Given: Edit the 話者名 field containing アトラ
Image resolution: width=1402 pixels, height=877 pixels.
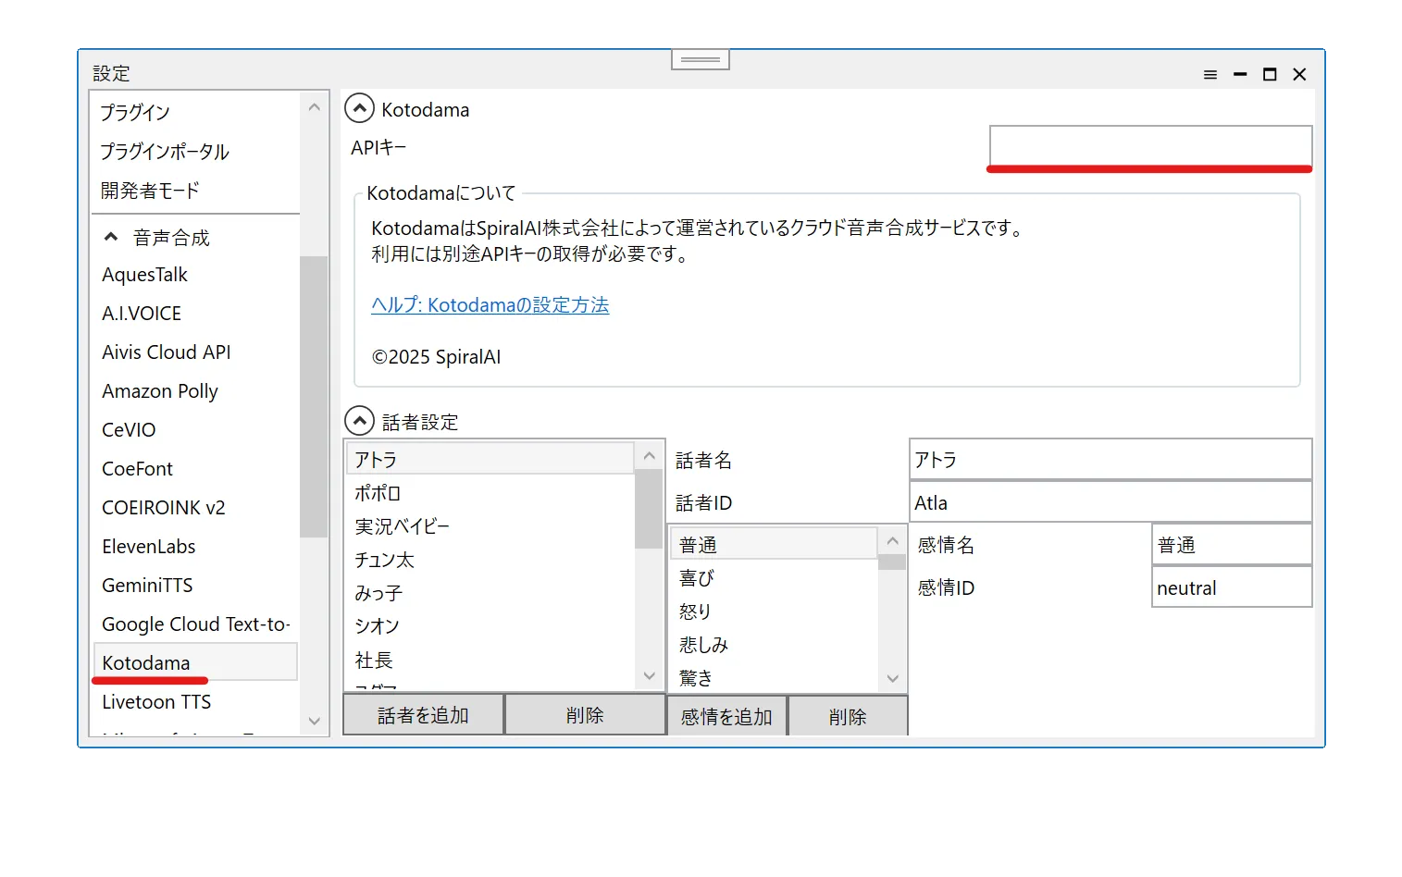Looking at the screenshot, I should (x=1110, y=460).
